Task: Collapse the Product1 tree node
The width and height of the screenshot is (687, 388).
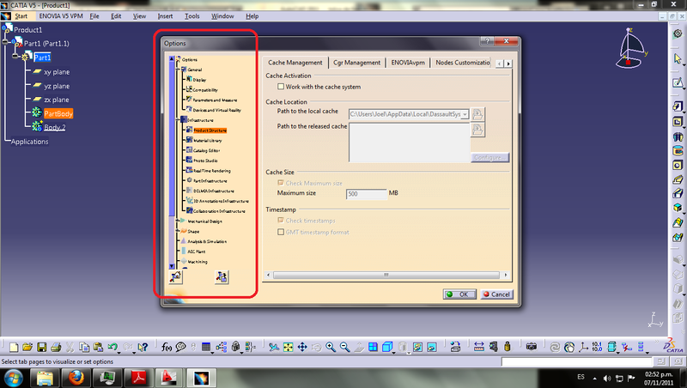Action: [4, 42]
